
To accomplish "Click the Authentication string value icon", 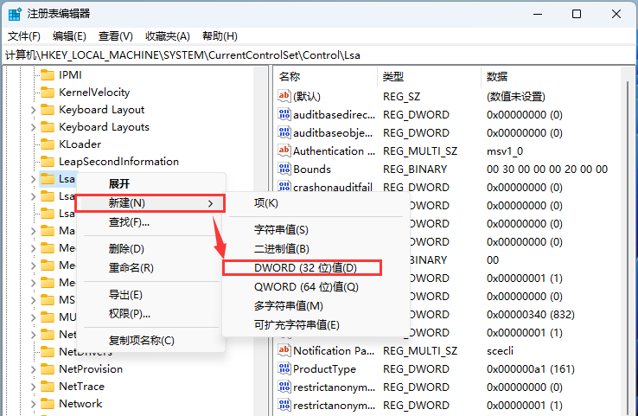I will (284, 150).
